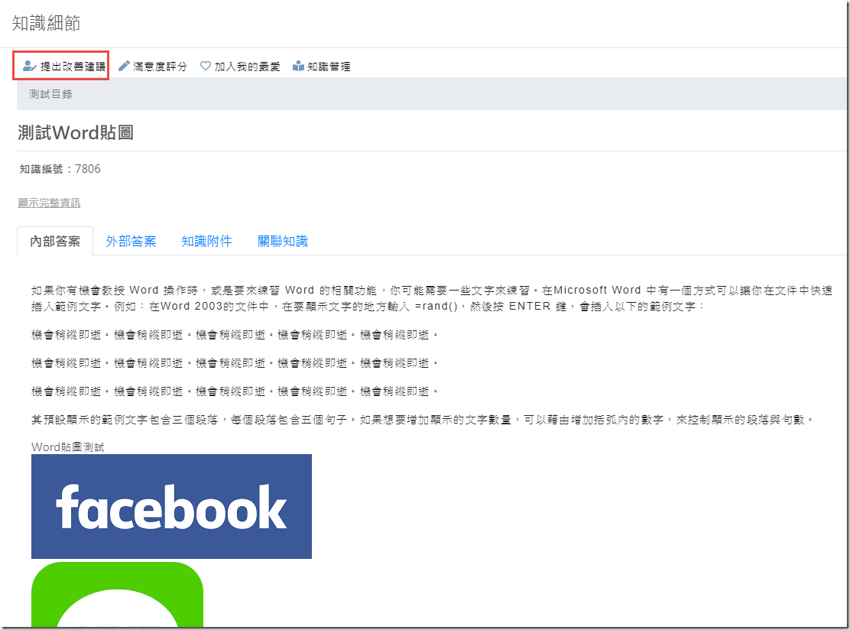This screenshot has width=850, height=630.
Task: Add to favorites via 加入我的最愛
Action: click(x=240, y=67)
